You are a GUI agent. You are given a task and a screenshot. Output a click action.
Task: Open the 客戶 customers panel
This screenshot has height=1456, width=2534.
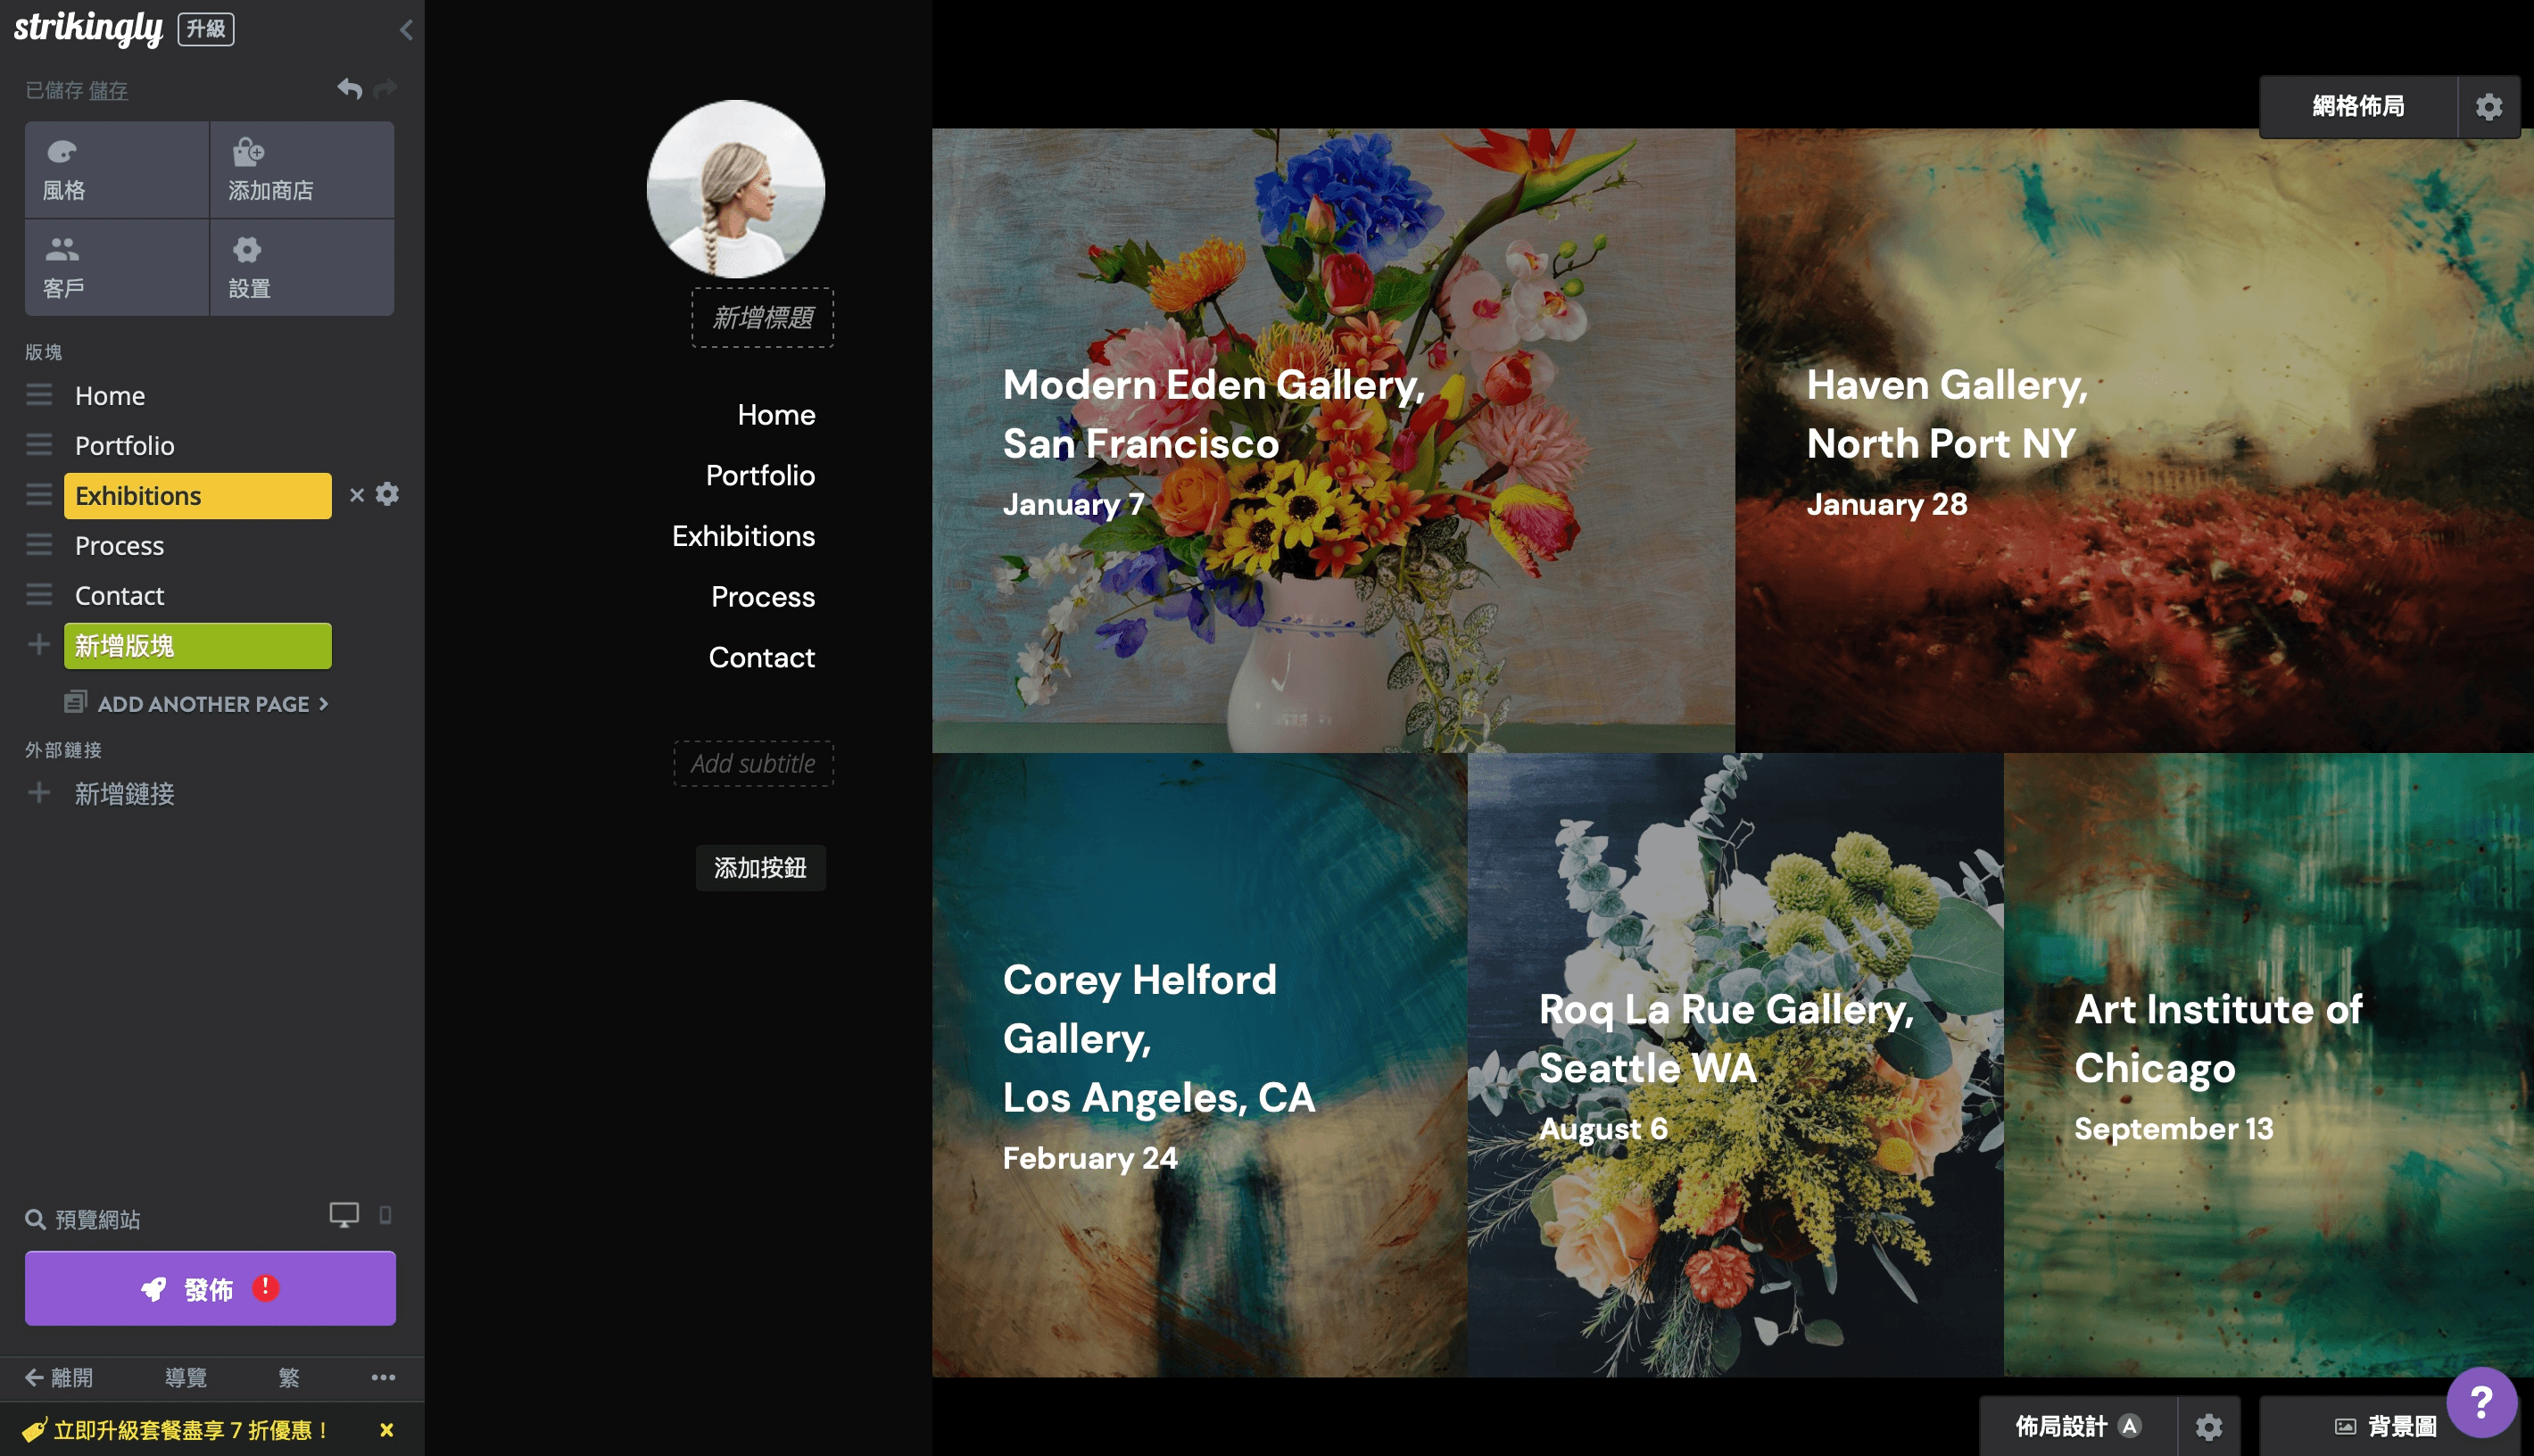coord(117,267)
